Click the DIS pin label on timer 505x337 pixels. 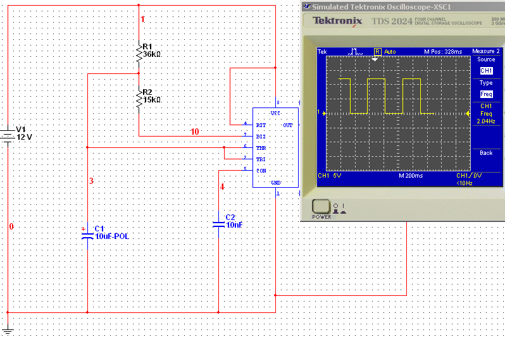(261, 137)
